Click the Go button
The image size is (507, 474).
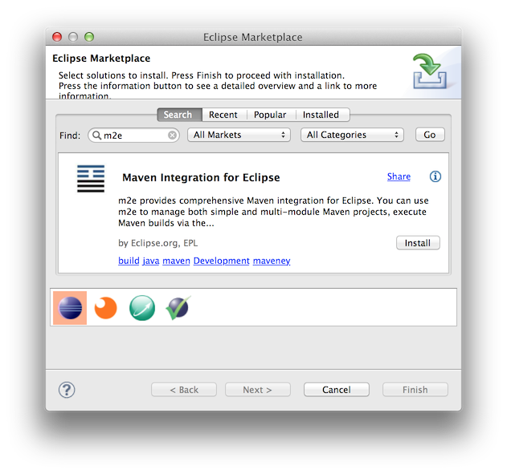pyautogui.click(x=430, y=135)
